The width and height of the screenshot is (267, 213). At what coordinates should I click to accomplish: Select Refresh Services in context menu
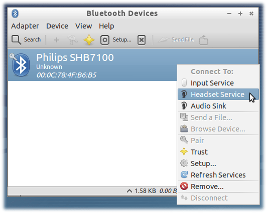218,175
